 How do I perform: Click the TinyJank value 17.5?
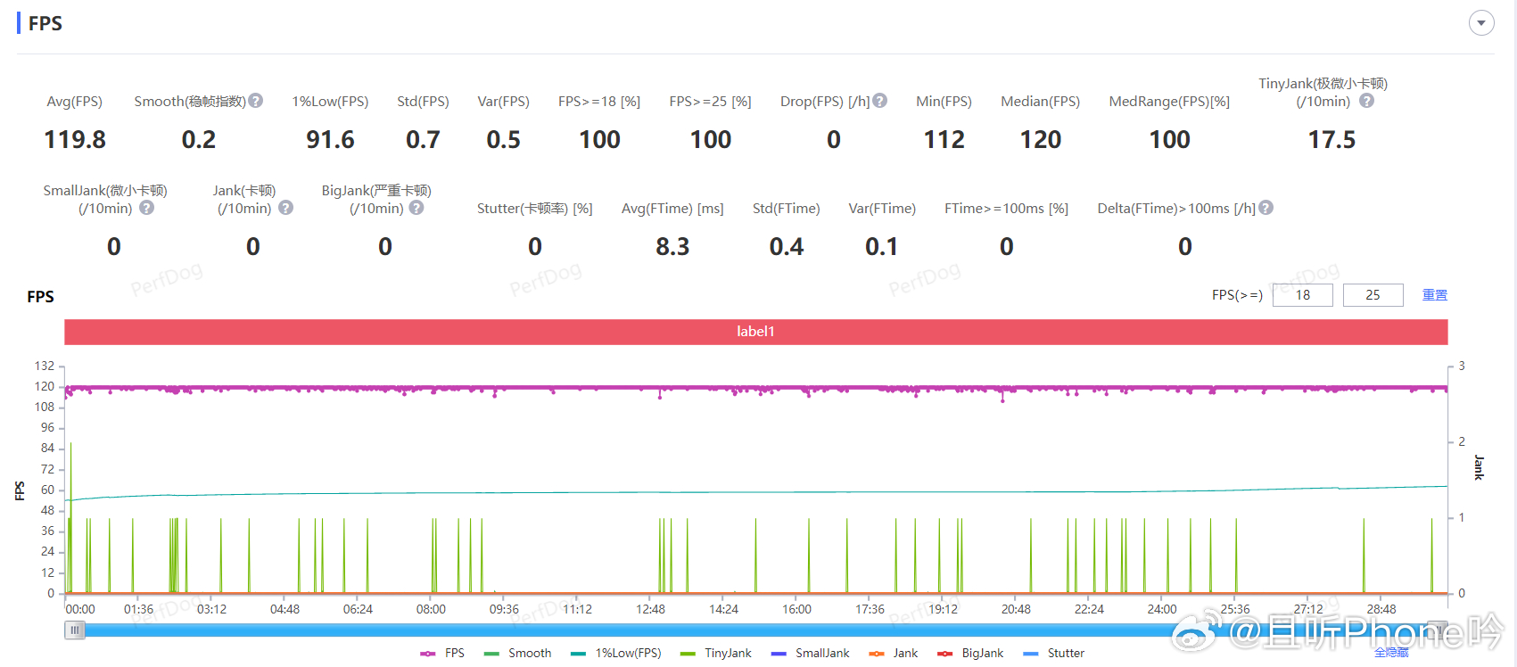coord(1331,140)
